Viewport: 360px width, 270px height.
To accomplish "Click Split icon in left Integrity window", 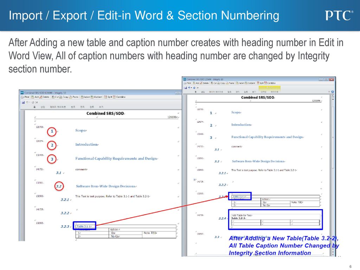I will 105,97.
